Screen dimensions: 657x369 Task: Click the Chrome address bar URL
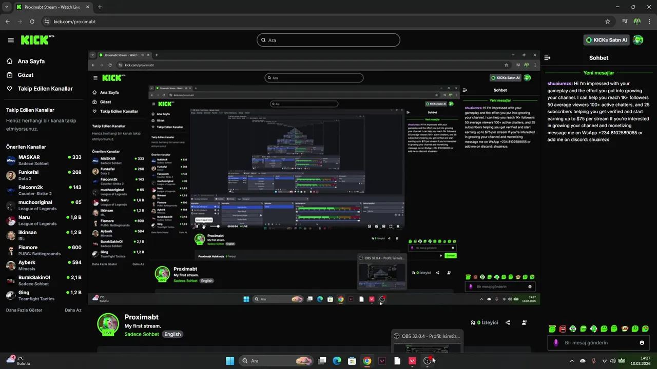[75, 22]
